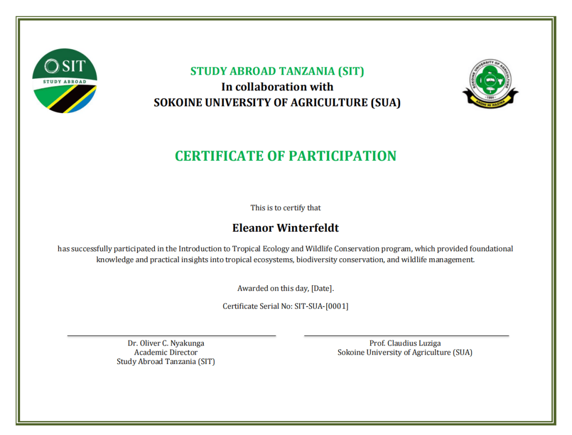Click the 'CERTIFICATE OF PARTICIPATION' title
Image resolution: width=572 pixels, height=435 pixels.
[x=285, y=156]
